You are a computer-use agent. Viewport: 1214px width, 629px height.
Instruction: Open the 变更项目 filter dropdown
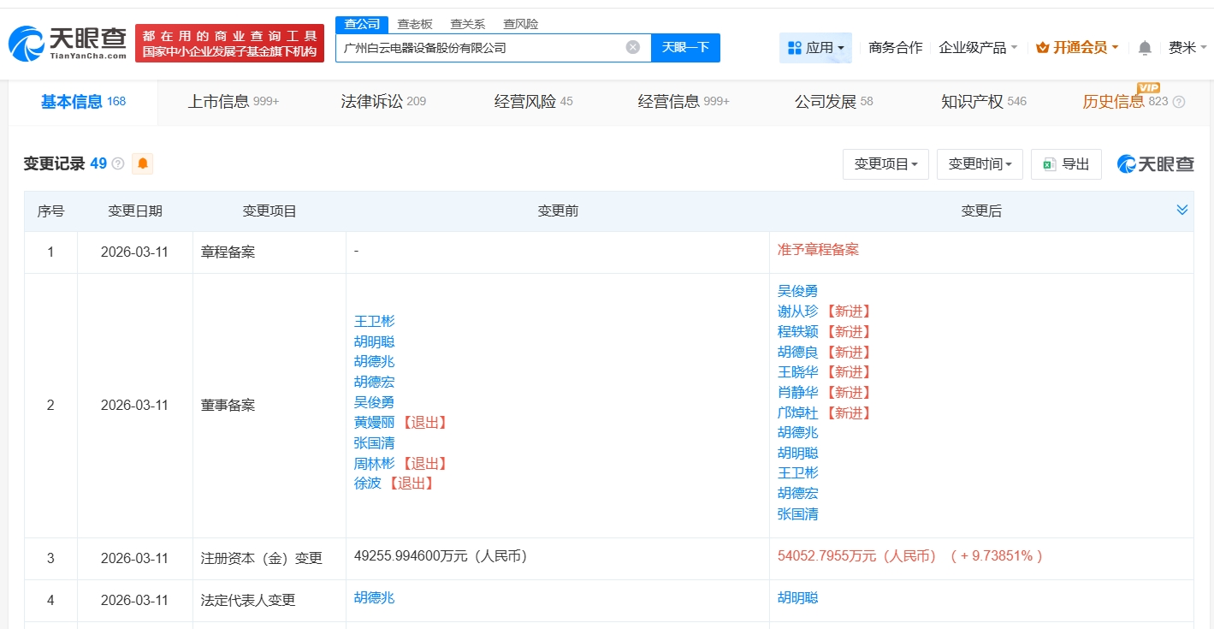click(885, 164)
